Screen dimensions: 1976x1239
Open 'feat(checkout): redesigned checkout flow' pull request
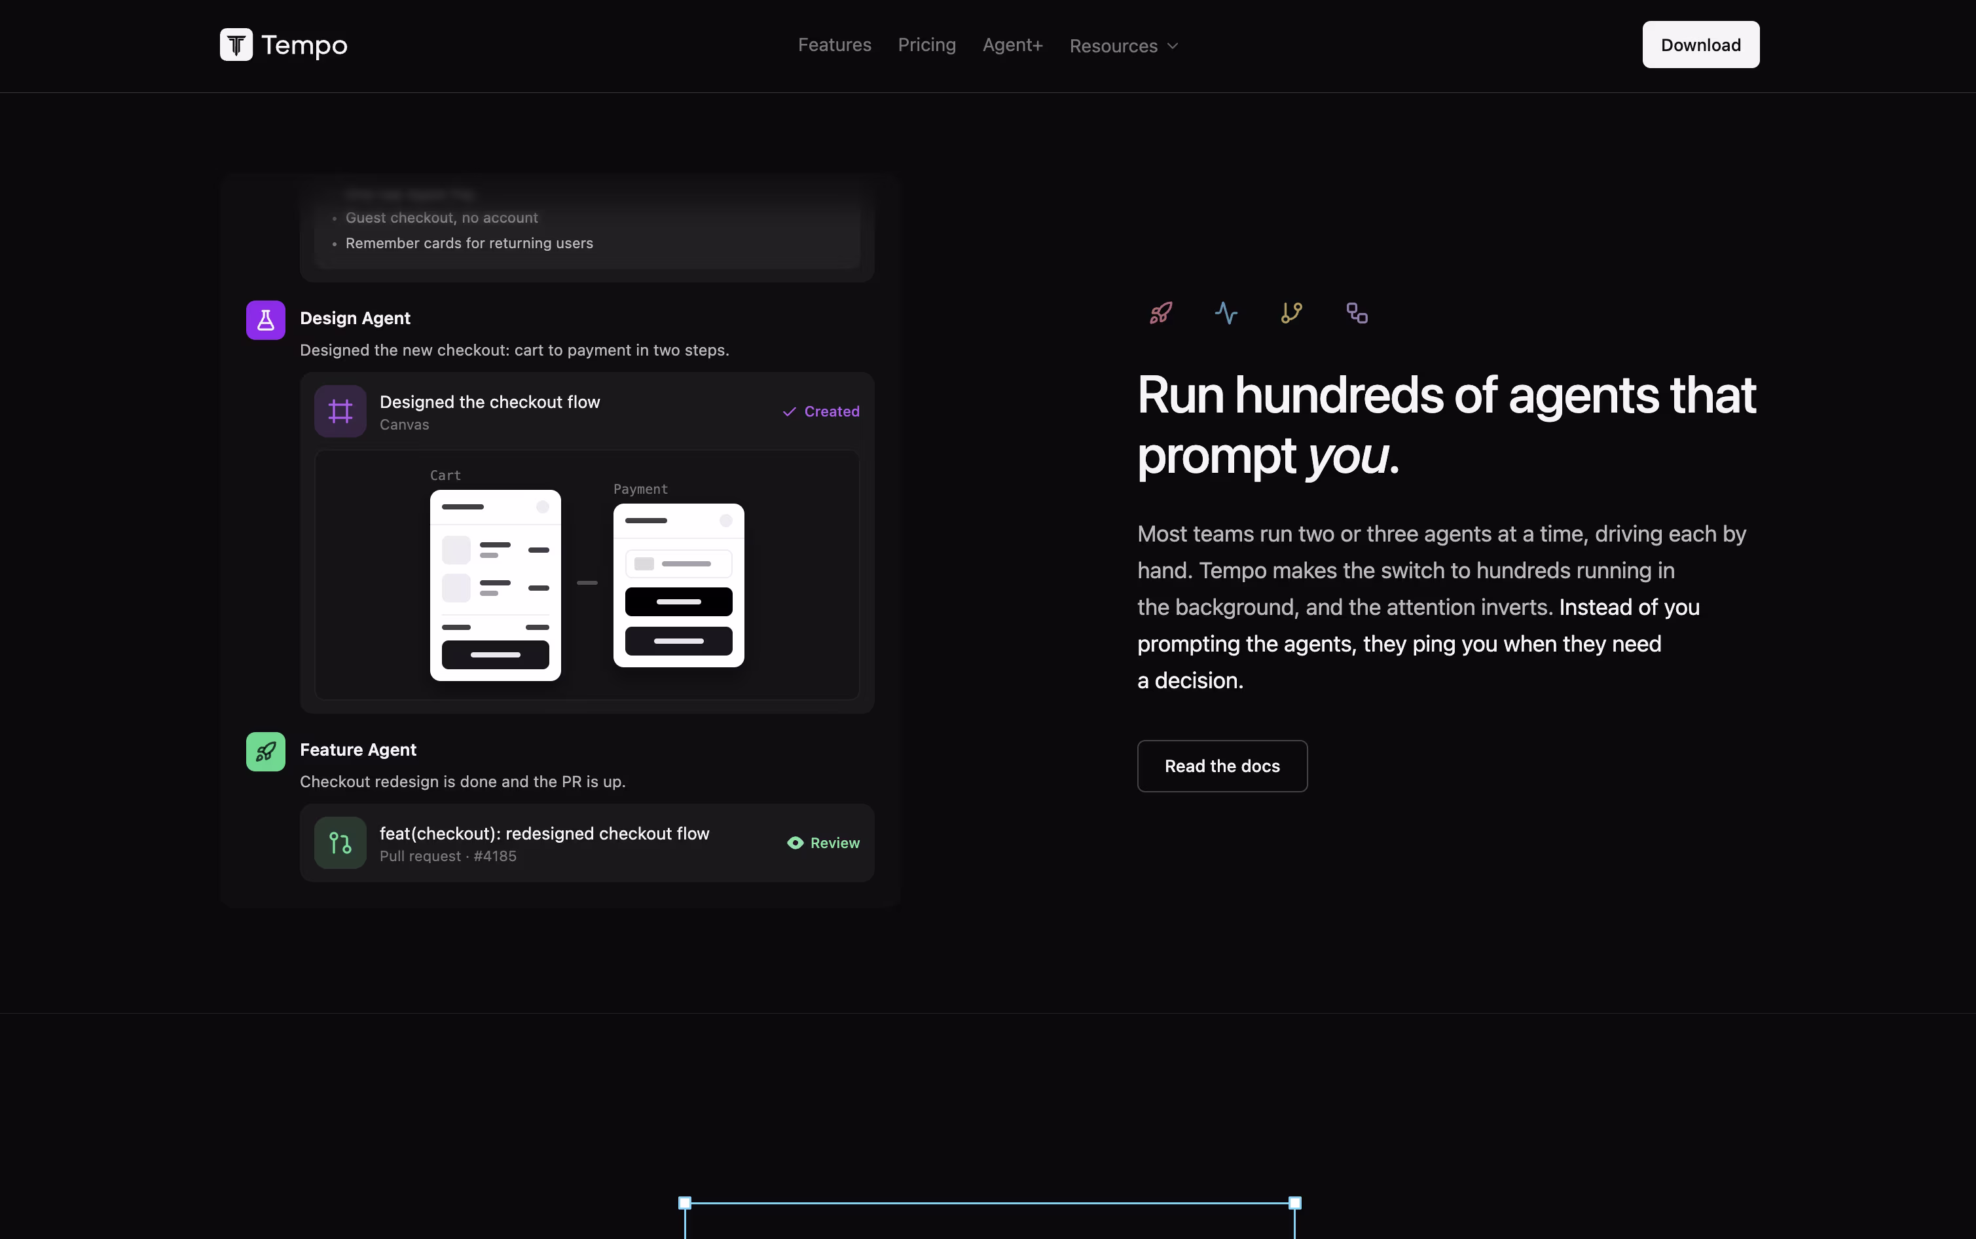coord(544,834)
